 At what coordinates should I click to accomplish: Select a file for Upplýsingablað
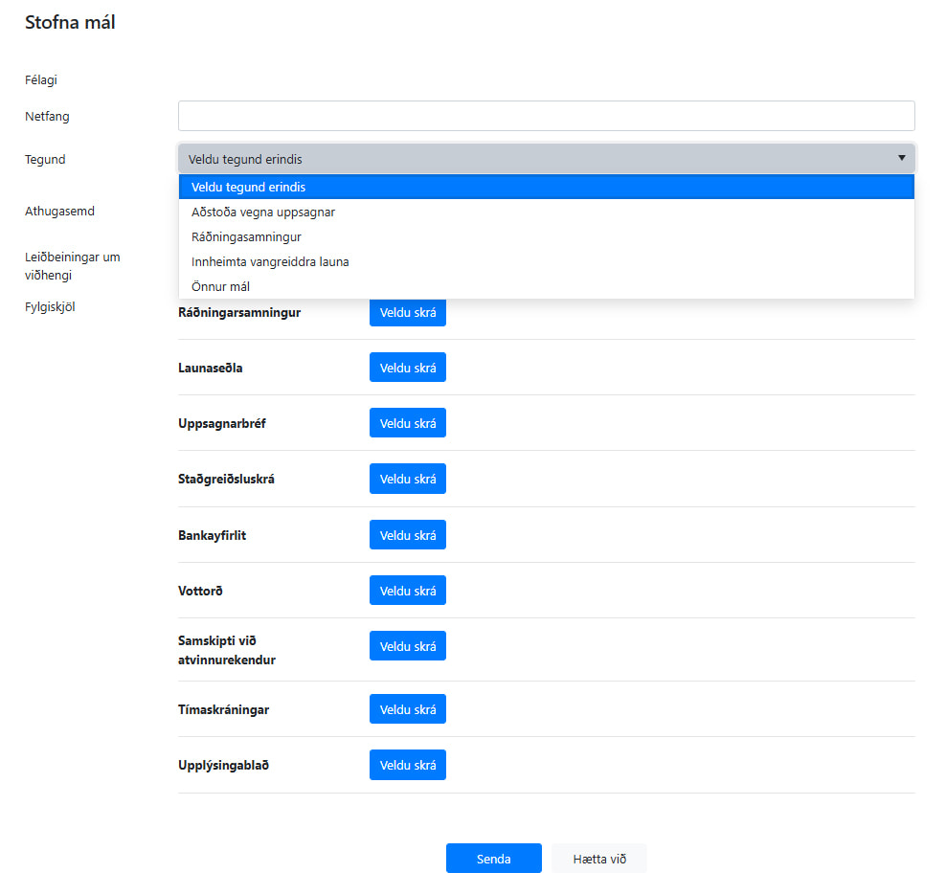point(408,765)
